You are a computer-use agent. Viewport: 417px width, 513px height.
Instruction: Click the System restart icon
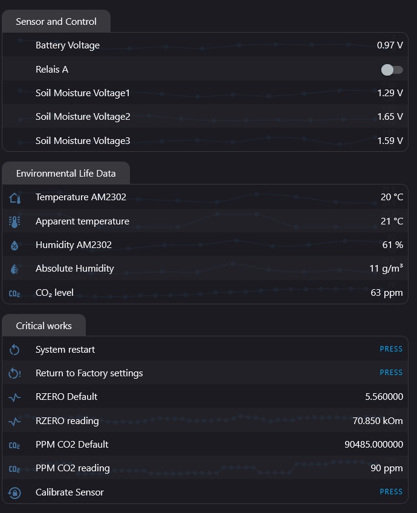click(15, 350)
